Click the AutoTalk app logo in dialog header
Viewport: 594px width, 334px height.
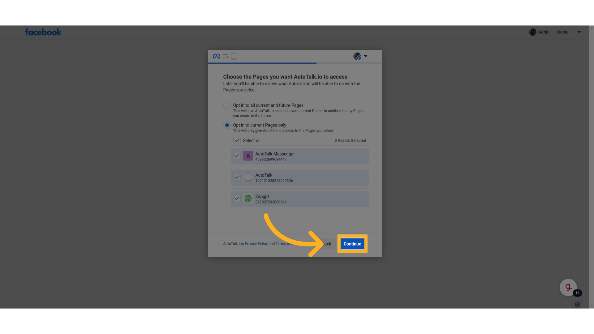tap(234, 56)
